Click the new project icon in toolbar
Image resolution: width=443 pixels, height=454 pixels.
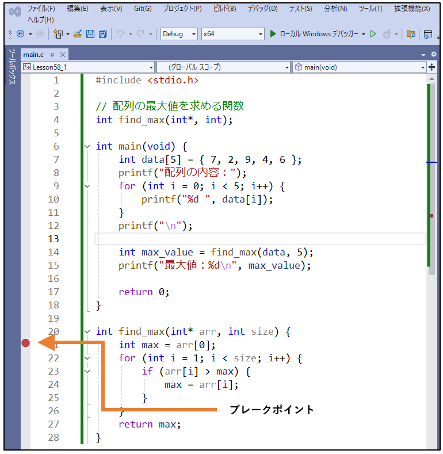[x=58, y=34]
